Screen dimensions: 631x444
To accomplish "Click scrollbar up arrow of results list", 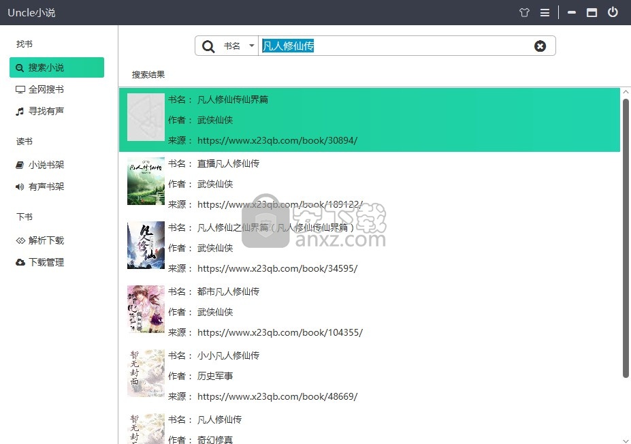I will point(626,92).
